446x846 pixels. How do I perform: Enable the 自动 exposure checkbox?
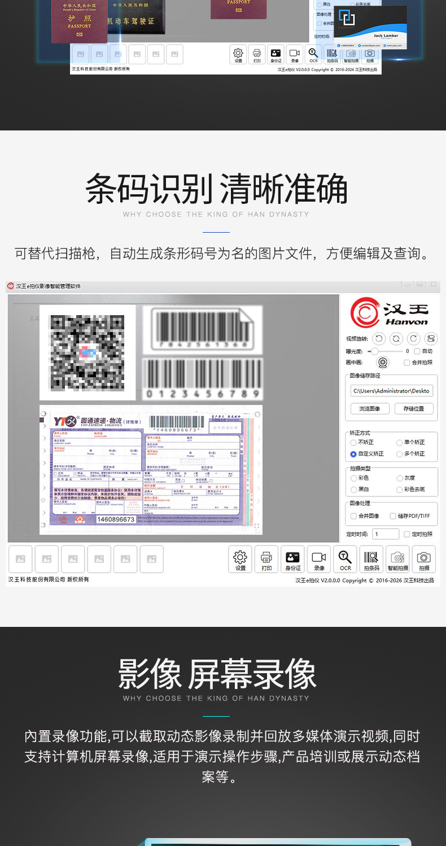tap(417, 351)
